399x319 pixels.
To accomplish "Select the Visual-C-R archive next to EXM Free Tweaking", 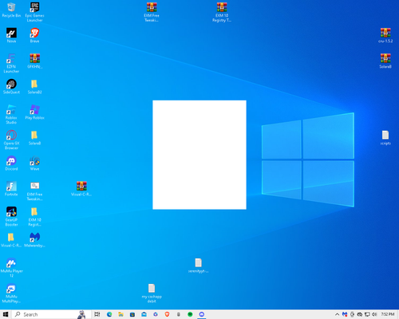I will click(81, 188).
